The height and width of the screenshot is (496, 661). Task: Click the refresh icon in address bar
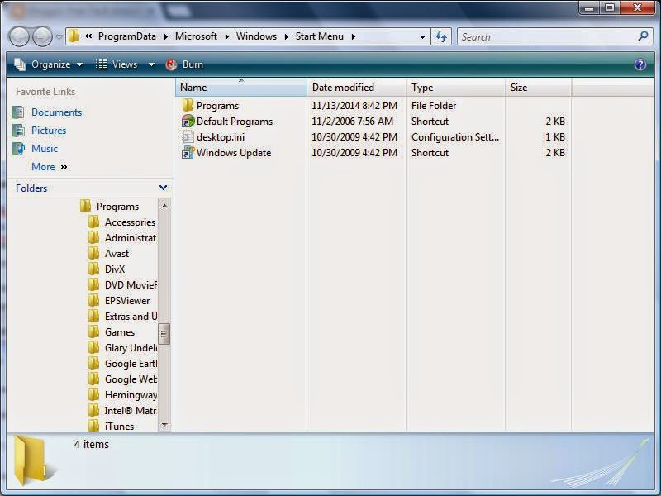point(440,36)
